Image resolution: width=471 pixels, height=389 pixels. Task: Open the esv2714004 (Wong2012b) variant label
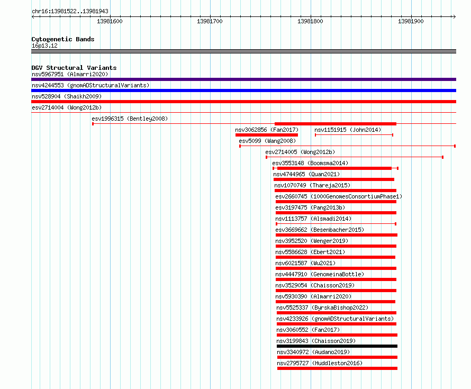pyautogui.click(x=67, y=107)
